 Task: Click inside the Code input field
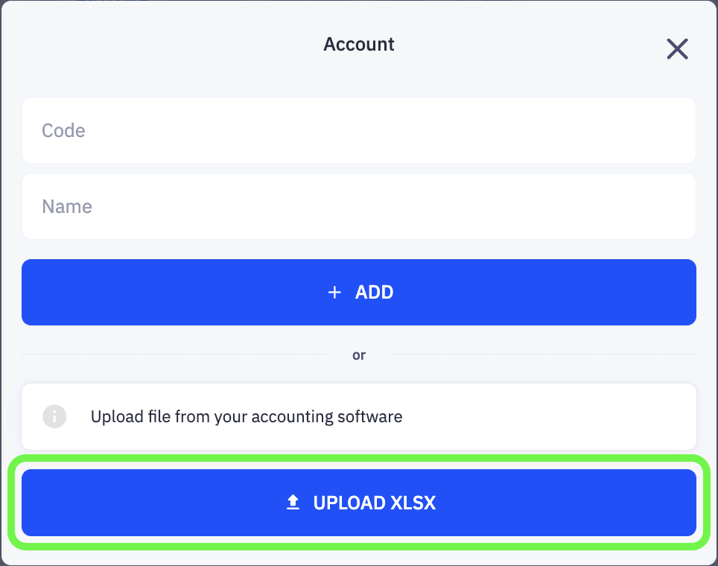click(x=359, y=130)
